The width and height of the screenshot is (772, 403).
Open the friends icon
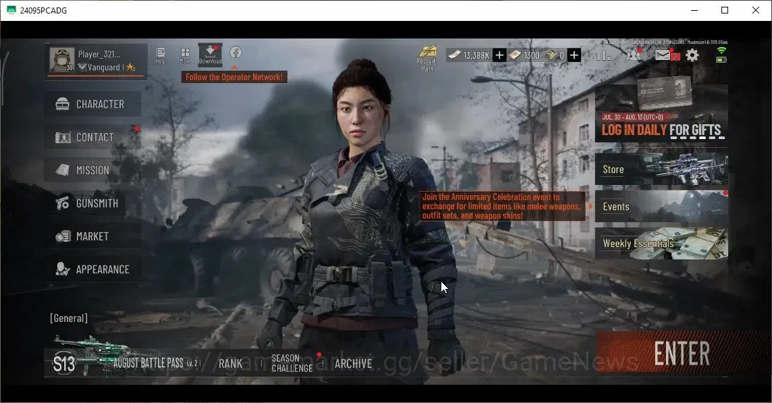[633, 55]
